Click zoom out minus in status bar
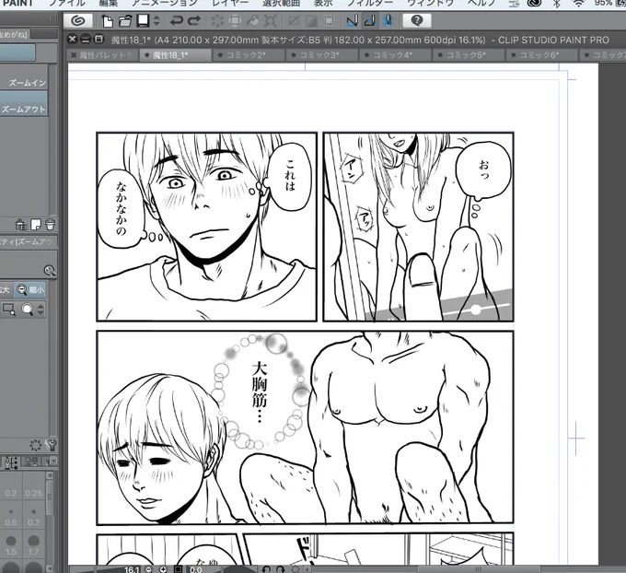The width and height of the screenshot is (626, 573). tap(148, 569)
